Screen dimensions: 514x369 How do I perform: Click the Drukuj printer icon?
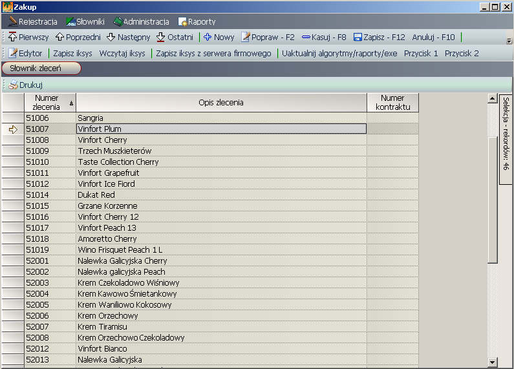(x=13, y=85)
